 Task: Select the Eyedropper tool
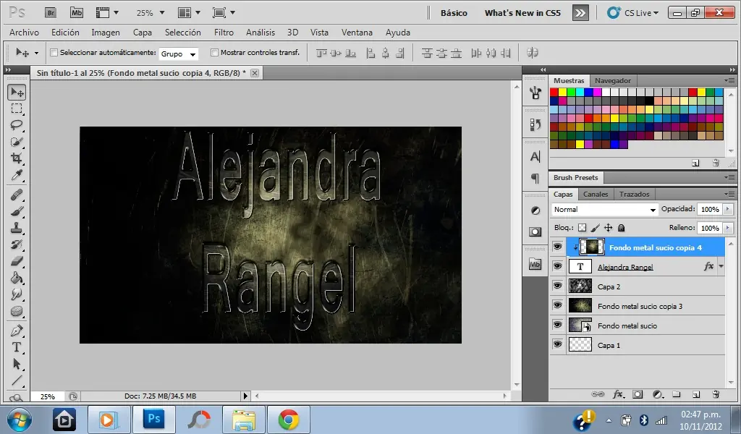point(17,176)
